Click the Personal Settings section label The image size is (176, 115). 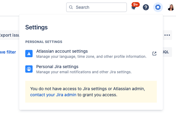[x=44, y=42]
